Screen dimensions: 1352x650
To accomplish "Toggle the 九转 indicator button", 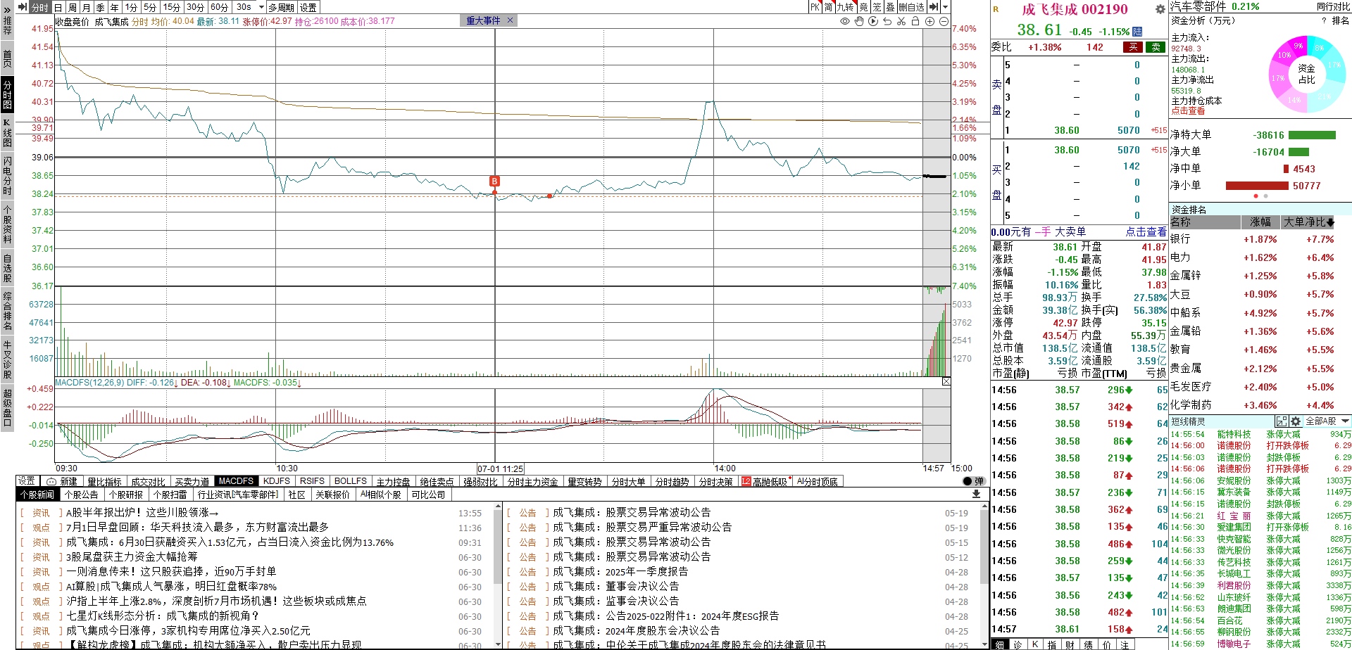I will [x=845, y=7].
